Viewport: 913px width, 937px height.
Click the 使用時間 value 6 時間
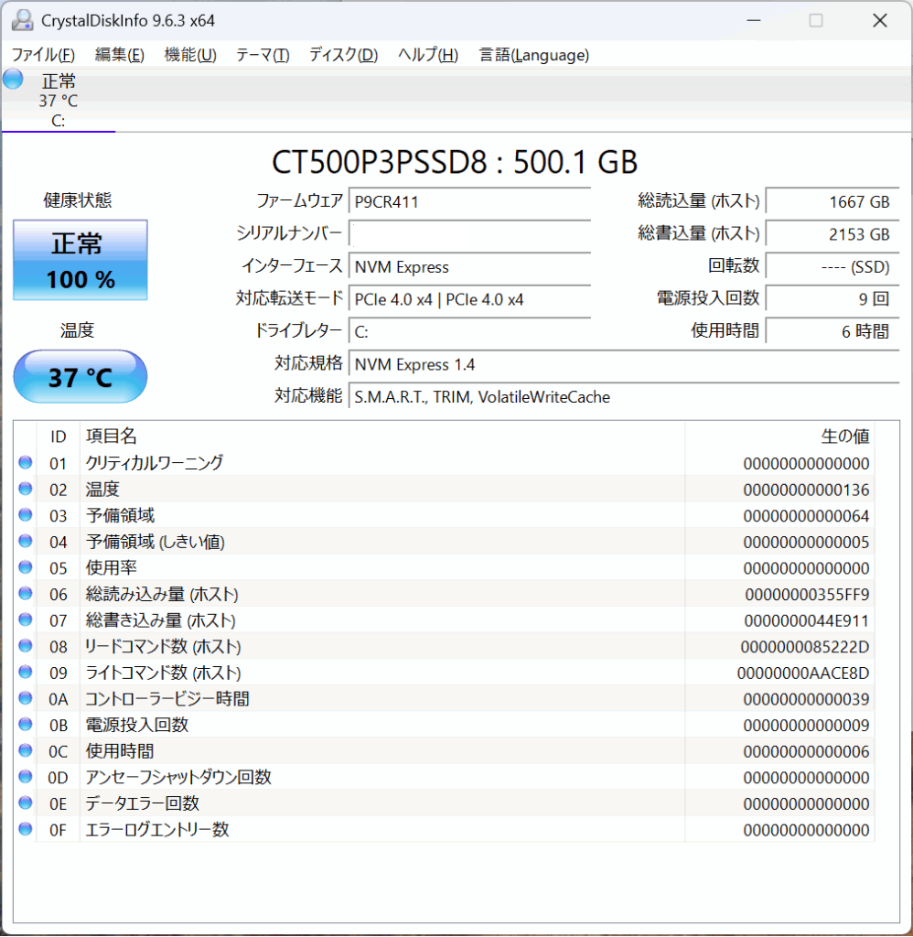coord(832,331)
